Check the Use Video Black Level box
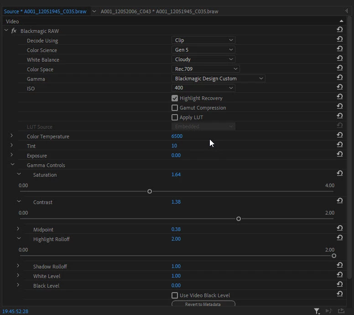 (175, 295)
